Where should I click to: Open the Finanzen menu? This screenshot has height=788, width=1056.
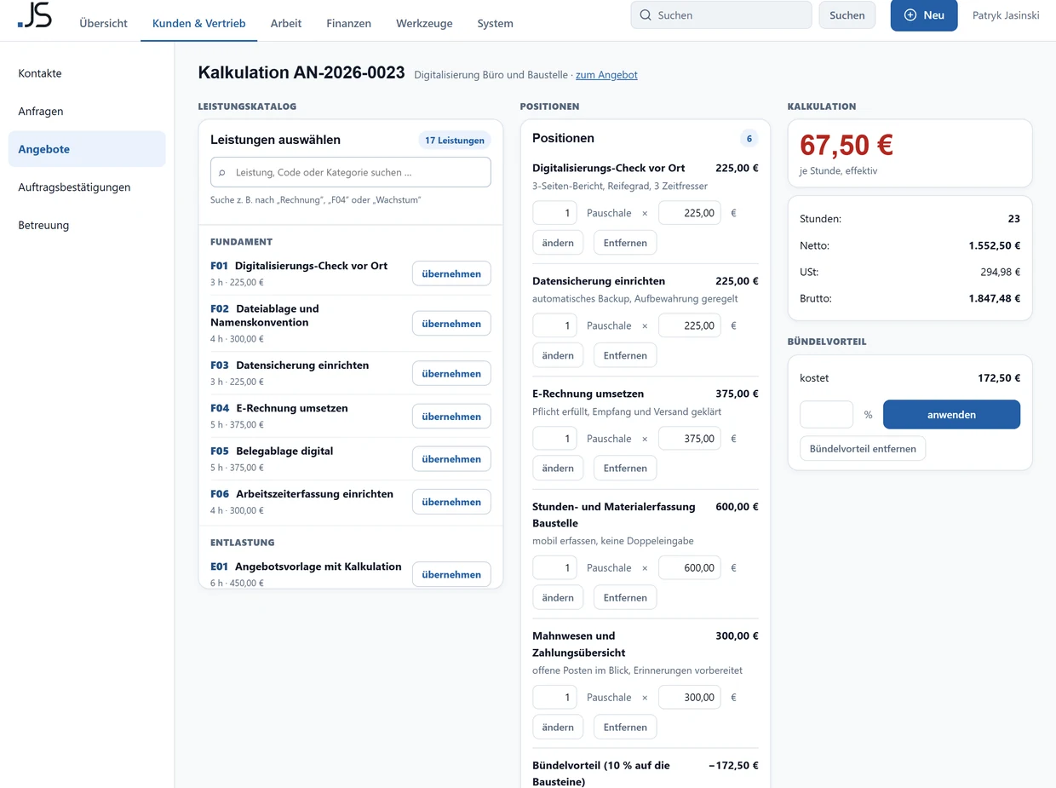(x=348, y=23)
